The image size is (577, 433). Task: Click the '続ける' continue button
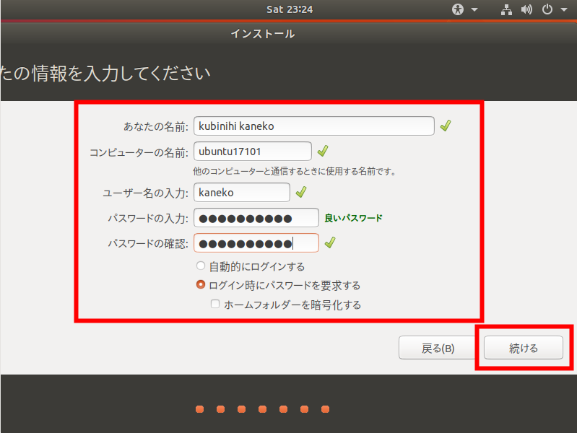pos(524,347)
